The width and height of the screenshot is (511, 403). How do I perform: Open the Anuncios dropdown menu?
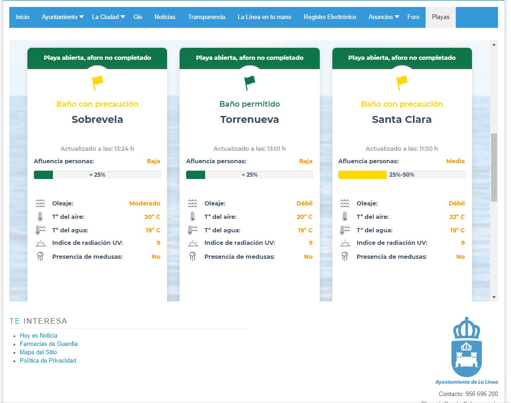point(383,17)
